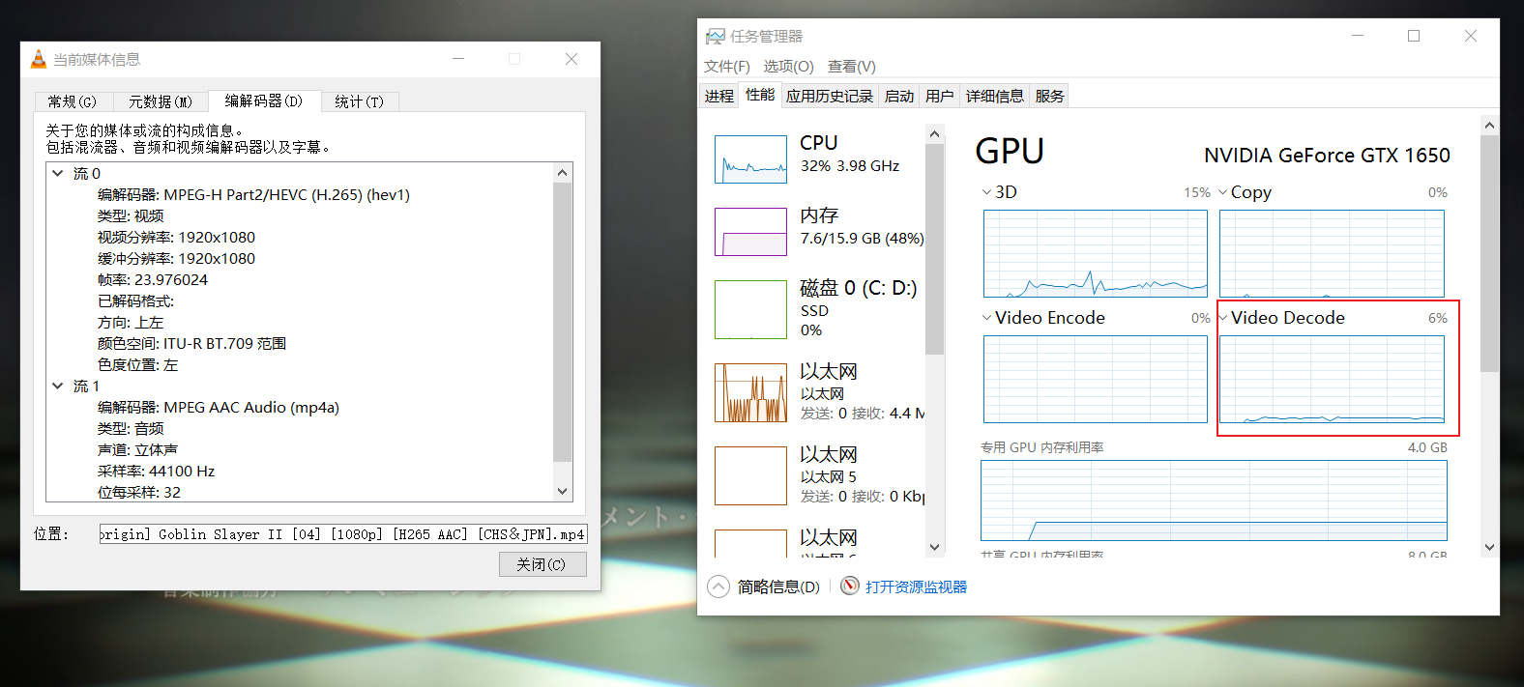Switch to the 统计(T) tab

point(359,101)
